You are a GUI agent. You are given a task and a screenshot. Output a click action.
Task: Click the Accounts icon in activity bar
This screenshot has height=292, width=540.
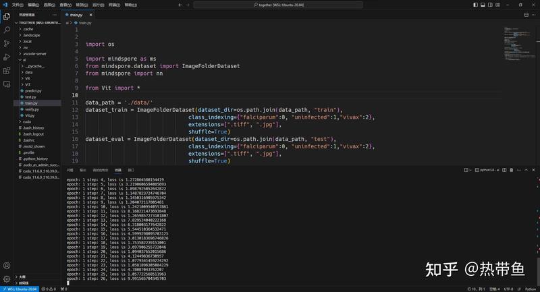tap(7, 266)
